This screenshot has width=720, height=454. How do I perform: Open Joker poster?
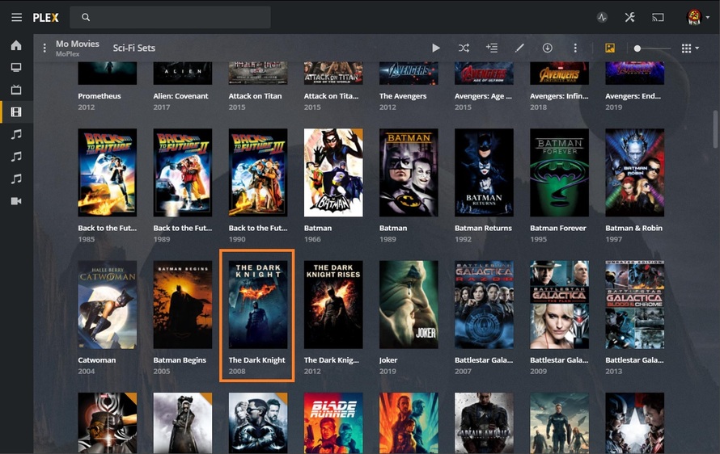pyautogui.click(x=409, y=305)
